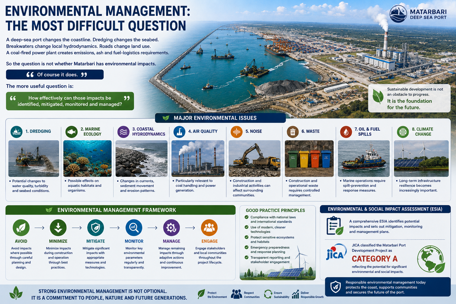Click the Mitigate shield icon
The height and width of the screenshot is (304, 456).
pyautogui.click(x=96, y=228)
